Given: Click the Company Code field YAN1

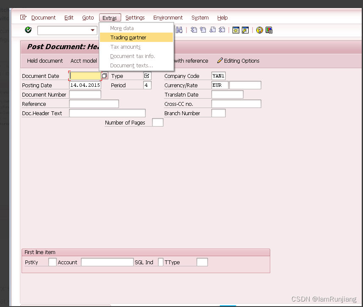Looking at the screenshot, I should (218, 76).
